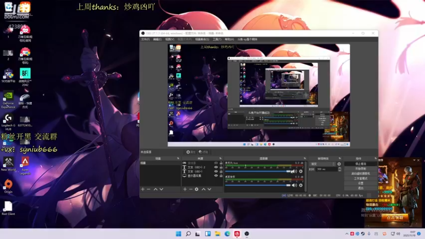425x239 pixels.
Task: Open Settings button in Controls panel
Action: point(361,183)
